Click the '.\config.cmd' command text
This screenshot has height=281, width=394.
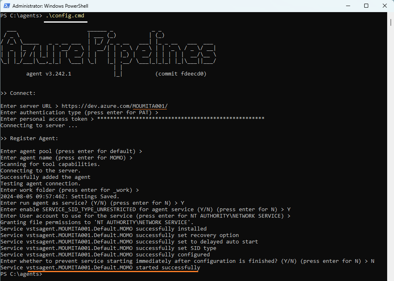click(x=65, y=16)
